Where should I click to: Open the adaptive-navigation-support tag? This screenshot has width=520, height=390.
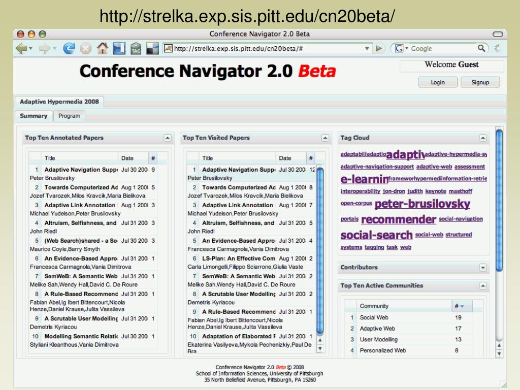377,167
